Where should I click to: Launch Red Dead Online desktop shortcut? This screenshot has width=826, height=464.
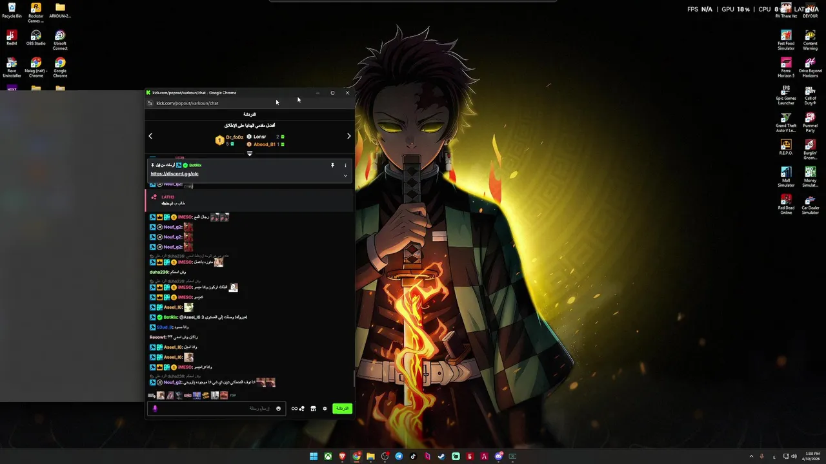[786, 205]
